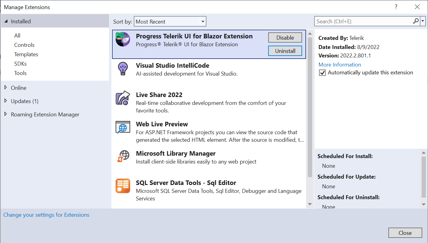This screenshot has height=243, width=428.
Task: Select the SDKs filter under Installed
Action: coord(20,64)
